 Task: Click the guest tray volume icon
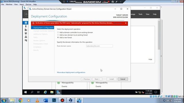click(x=143, y=92)
